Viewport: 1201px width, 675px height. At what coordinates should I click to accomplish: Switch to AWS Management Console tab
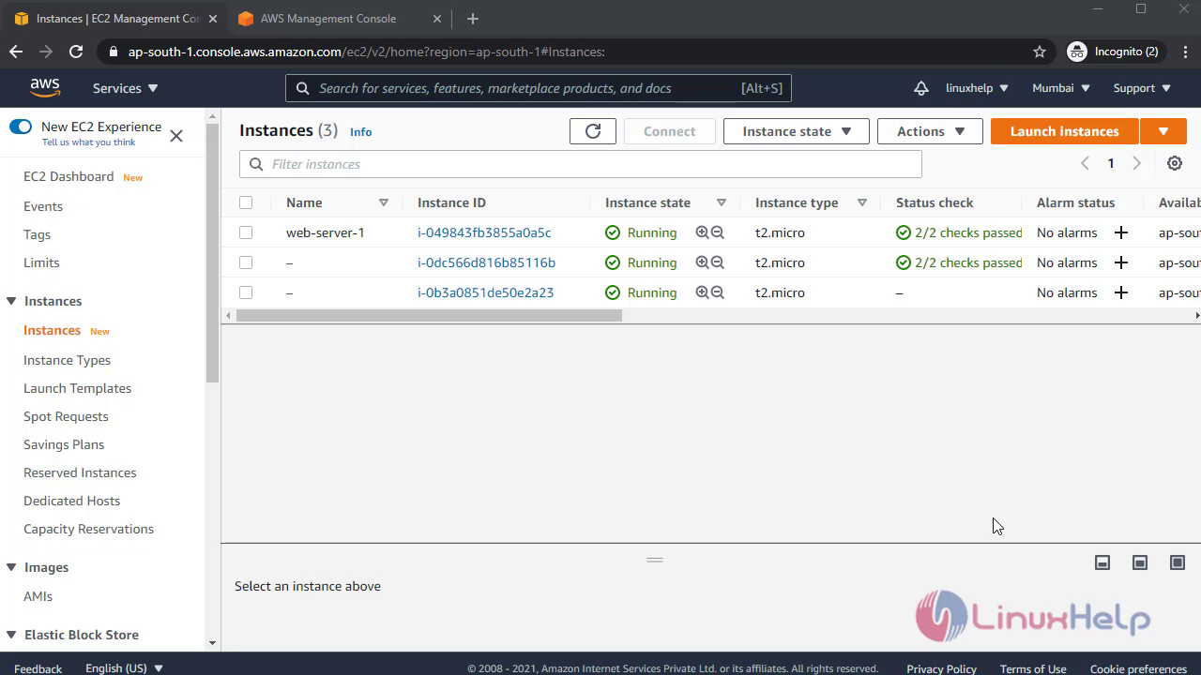coord(328,19)
